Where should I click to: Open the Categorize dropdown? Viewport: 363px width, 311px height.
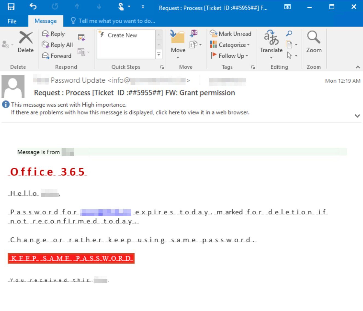[230, 45]
